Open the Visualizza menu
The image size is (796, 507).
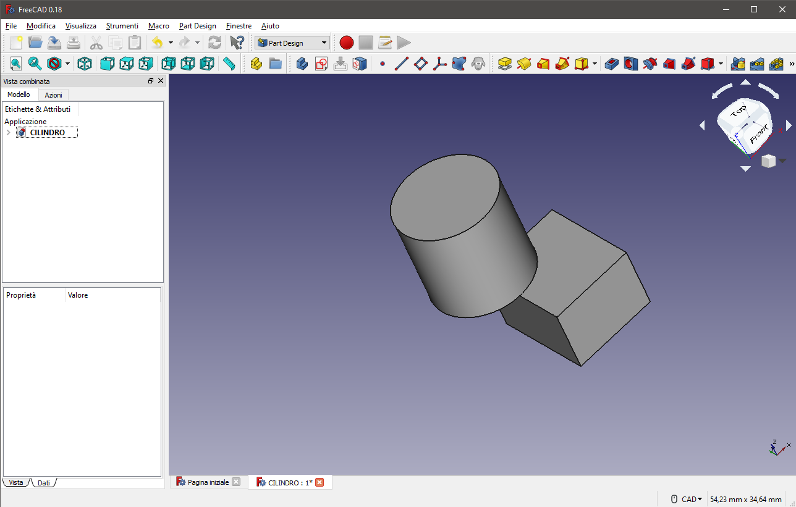pyautogui.click(x=81, y=26)
